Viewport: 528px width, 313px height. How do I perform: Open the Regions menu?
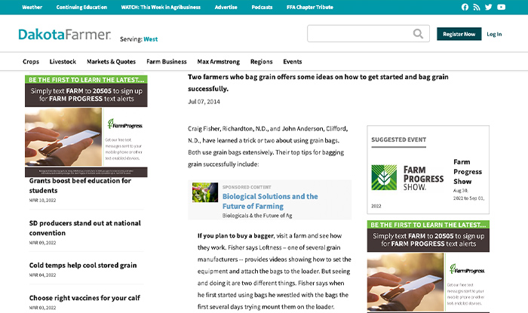tap(261, 62)
